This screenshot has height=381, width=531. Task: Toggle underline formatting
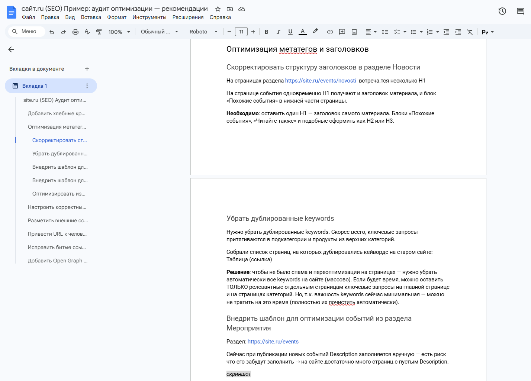point(290,32)
